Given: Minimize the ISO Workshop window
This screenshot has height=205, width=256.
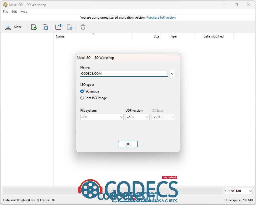Looking at the screenshot, I should point(224,5).
